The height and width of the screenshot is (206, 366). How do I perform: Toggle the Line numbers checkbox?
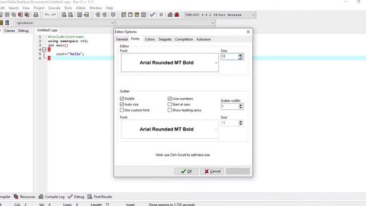tap(170, 98)
